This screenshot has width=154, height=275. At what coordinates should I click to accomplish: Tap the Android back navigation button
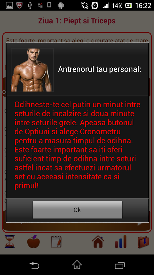34,265
